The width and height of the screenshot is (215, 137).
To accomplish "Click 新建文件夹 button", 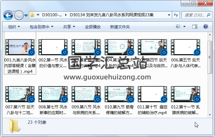I will (x=120, y=27).
